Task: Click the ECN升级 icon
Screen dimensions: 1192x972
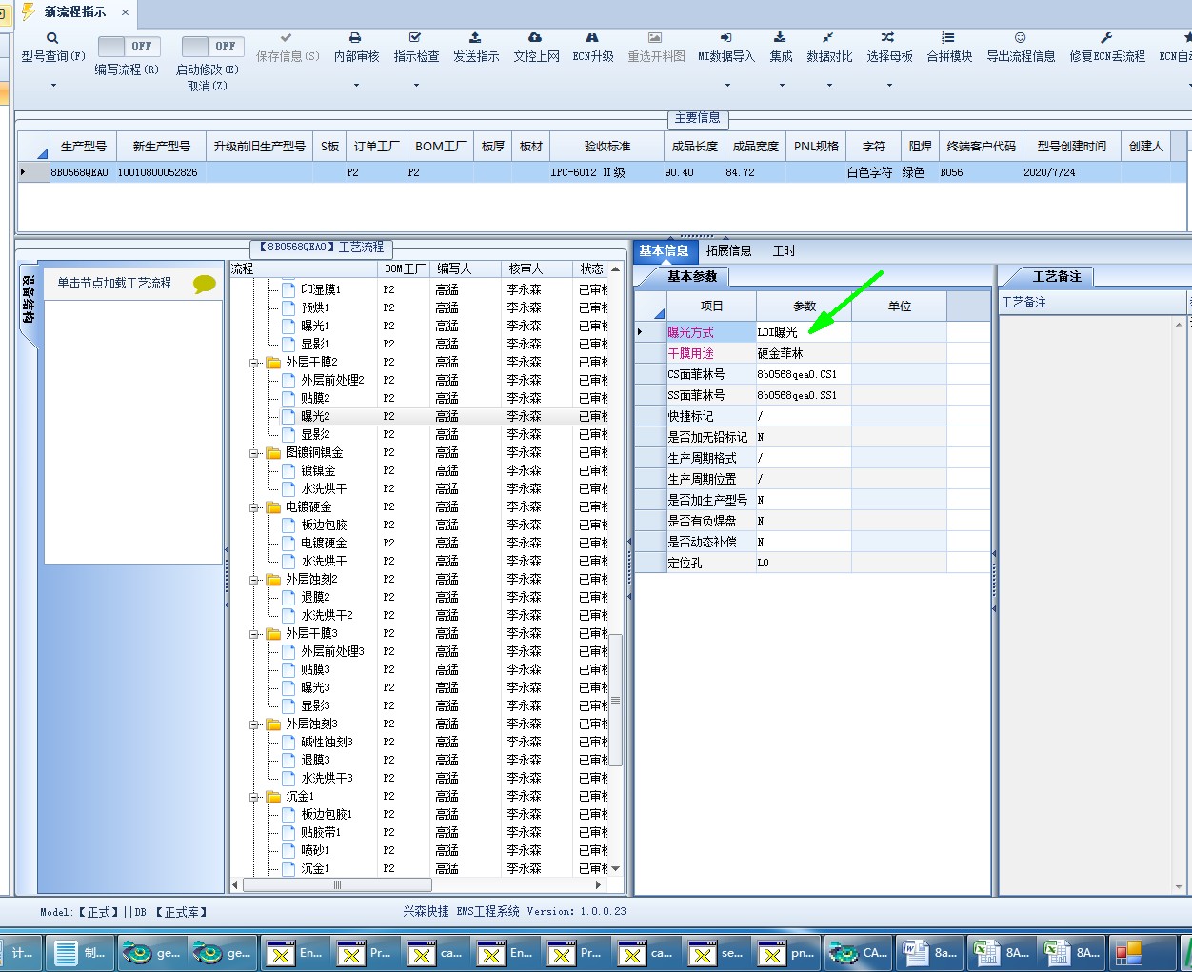Action: point(592,38)
